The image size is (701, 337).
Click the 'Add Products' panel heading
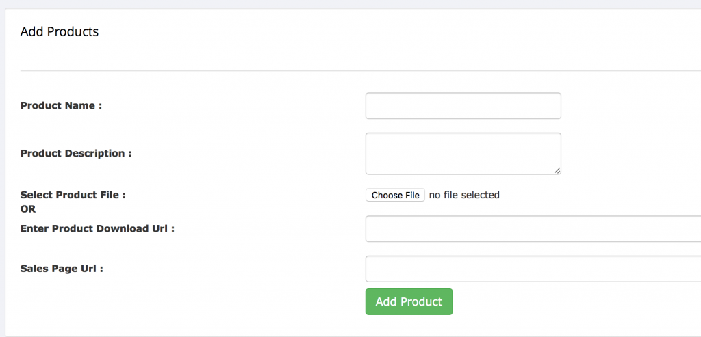pos(60,31)
